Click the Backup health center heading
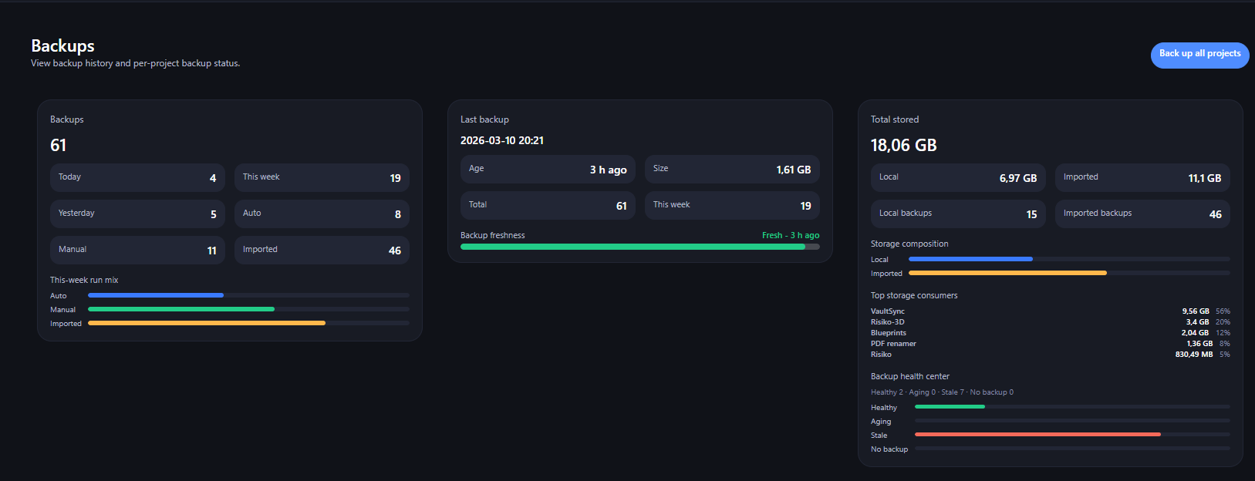The height and width of the screenshot is (481, 1255). pos(910,376)
